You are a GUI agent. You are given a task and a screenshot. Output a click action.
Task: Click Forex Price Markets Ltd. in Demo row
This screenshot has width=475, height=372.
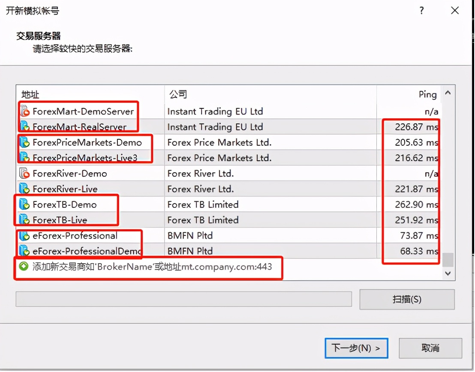click(x=219, y=142)
